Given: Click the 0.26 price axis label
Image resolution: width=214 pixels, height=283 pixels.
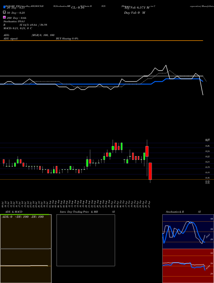Looking at the screenshot, I should [207, 146].
